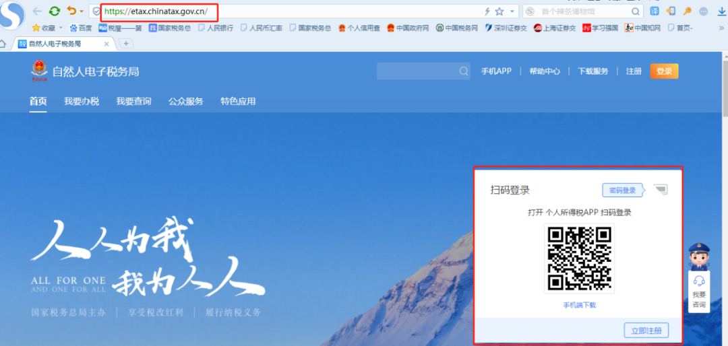
Task: Click the Sogou browser logo avatar
Action: click(x=11, y=15)
